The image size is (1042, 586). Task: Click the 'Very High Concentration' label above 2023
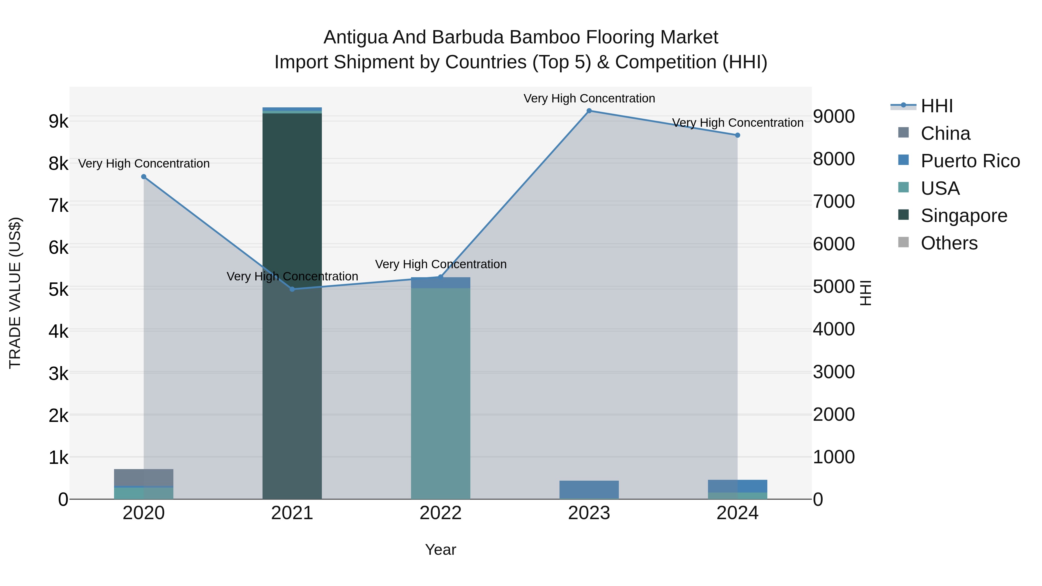tap(589, 99)
